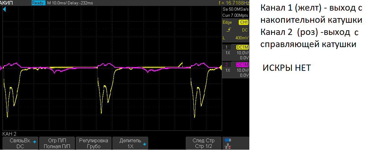Click the magenta DC1M channel 2 badge

tap(242, 65)
